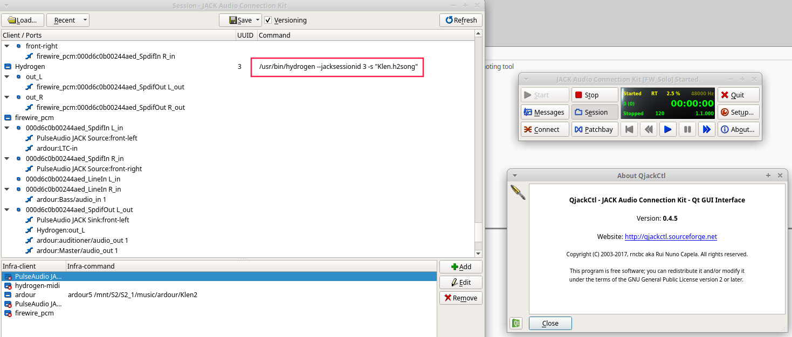Click the JACK status display showing 00:00:00

(x=668, y=103)
